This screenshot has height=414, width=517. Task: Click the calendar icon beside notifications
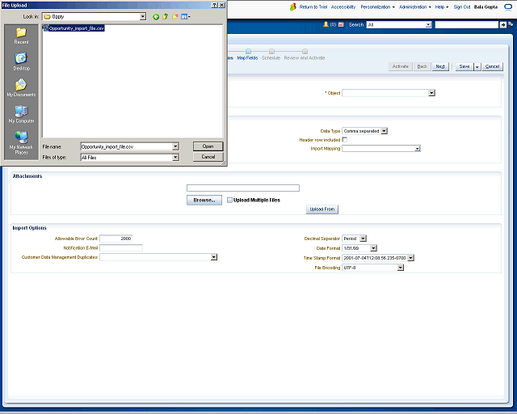341,24
